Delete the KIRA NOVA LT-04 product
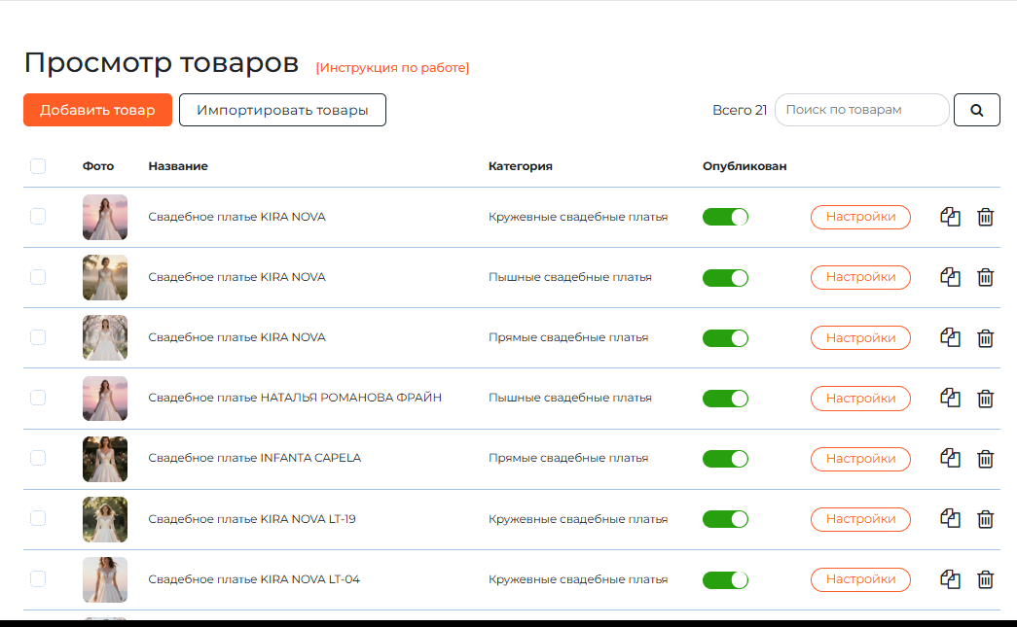 tap(985, 579)
